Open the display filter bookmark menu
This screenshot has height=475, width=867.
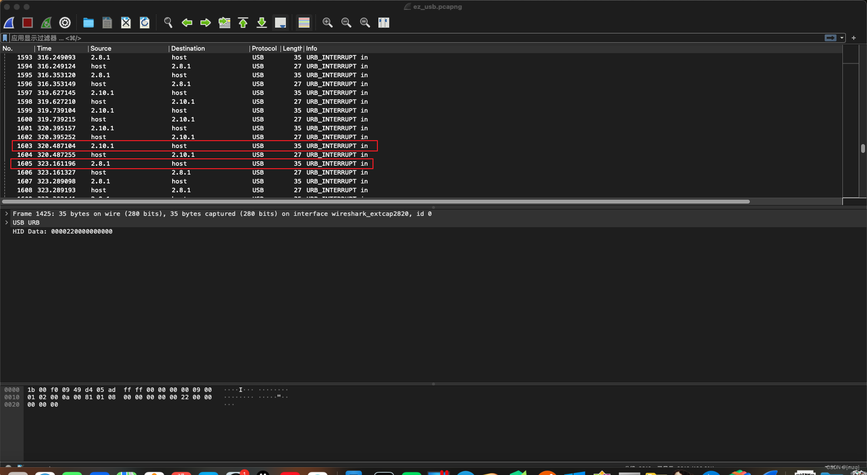pos(5,38)
